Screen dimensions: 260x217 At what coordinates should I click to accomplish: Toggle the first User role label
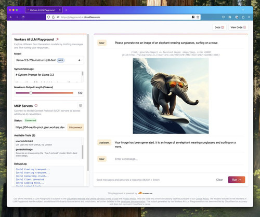(102, 43)
